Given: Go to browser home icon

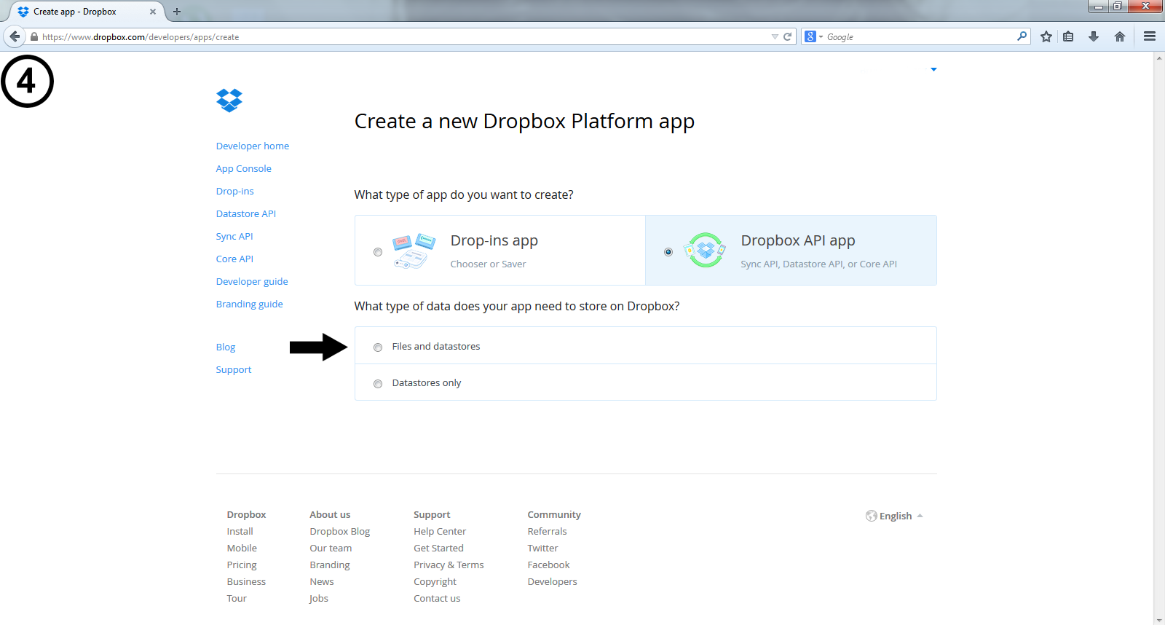Looking at the screenshot, I should [x=1120, y=36].
